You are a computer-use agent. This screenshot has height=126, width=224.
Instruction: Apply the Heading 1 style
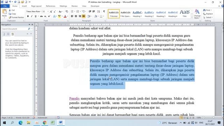click(x=137, y=14)
